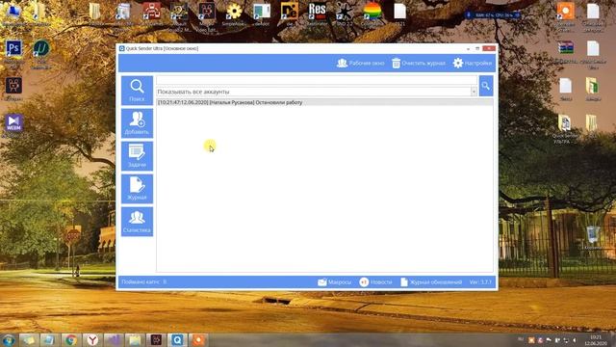This screenshot has height=347, width=616.
Task: Click the RAM CPU monitor widget on desktop
Action: click(493, 15)
